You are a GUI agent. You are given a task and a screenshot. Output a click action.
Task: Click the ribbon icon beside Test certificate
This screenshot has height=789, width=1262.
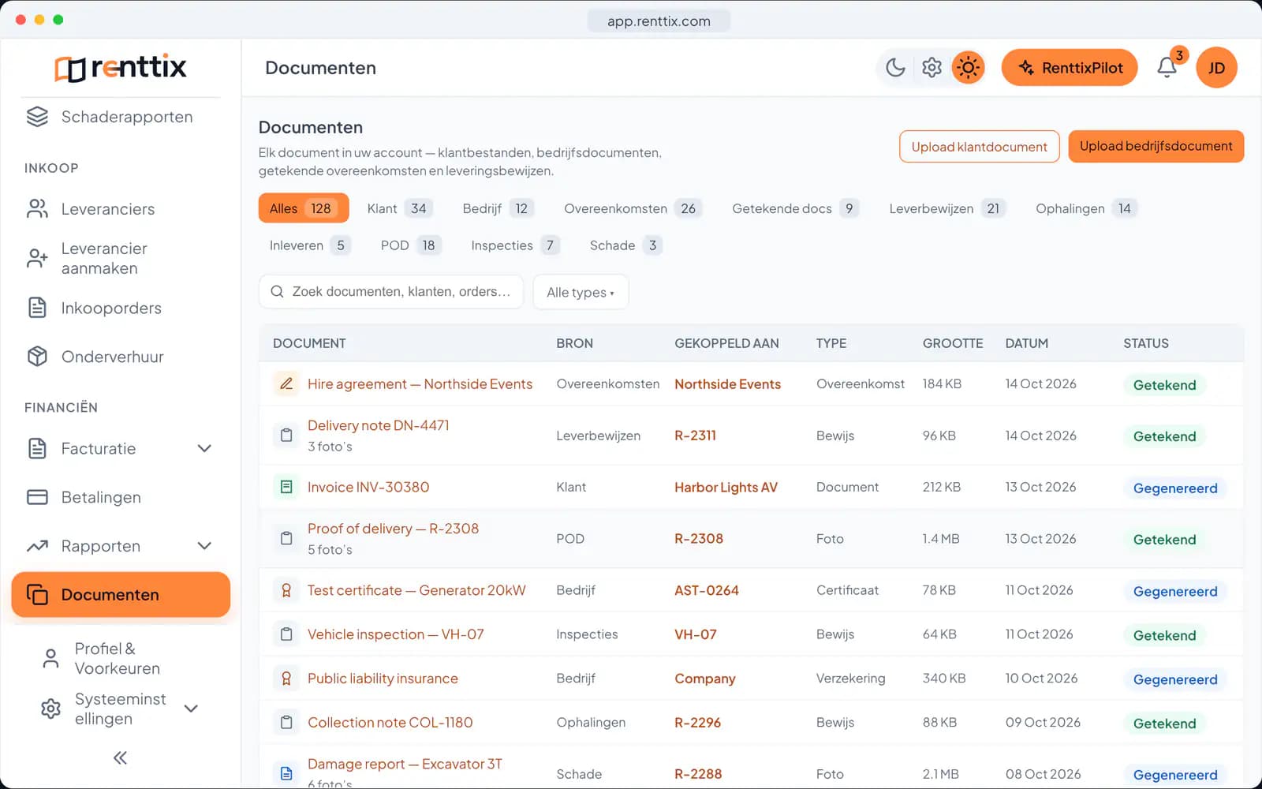click(x=286, y=590)
